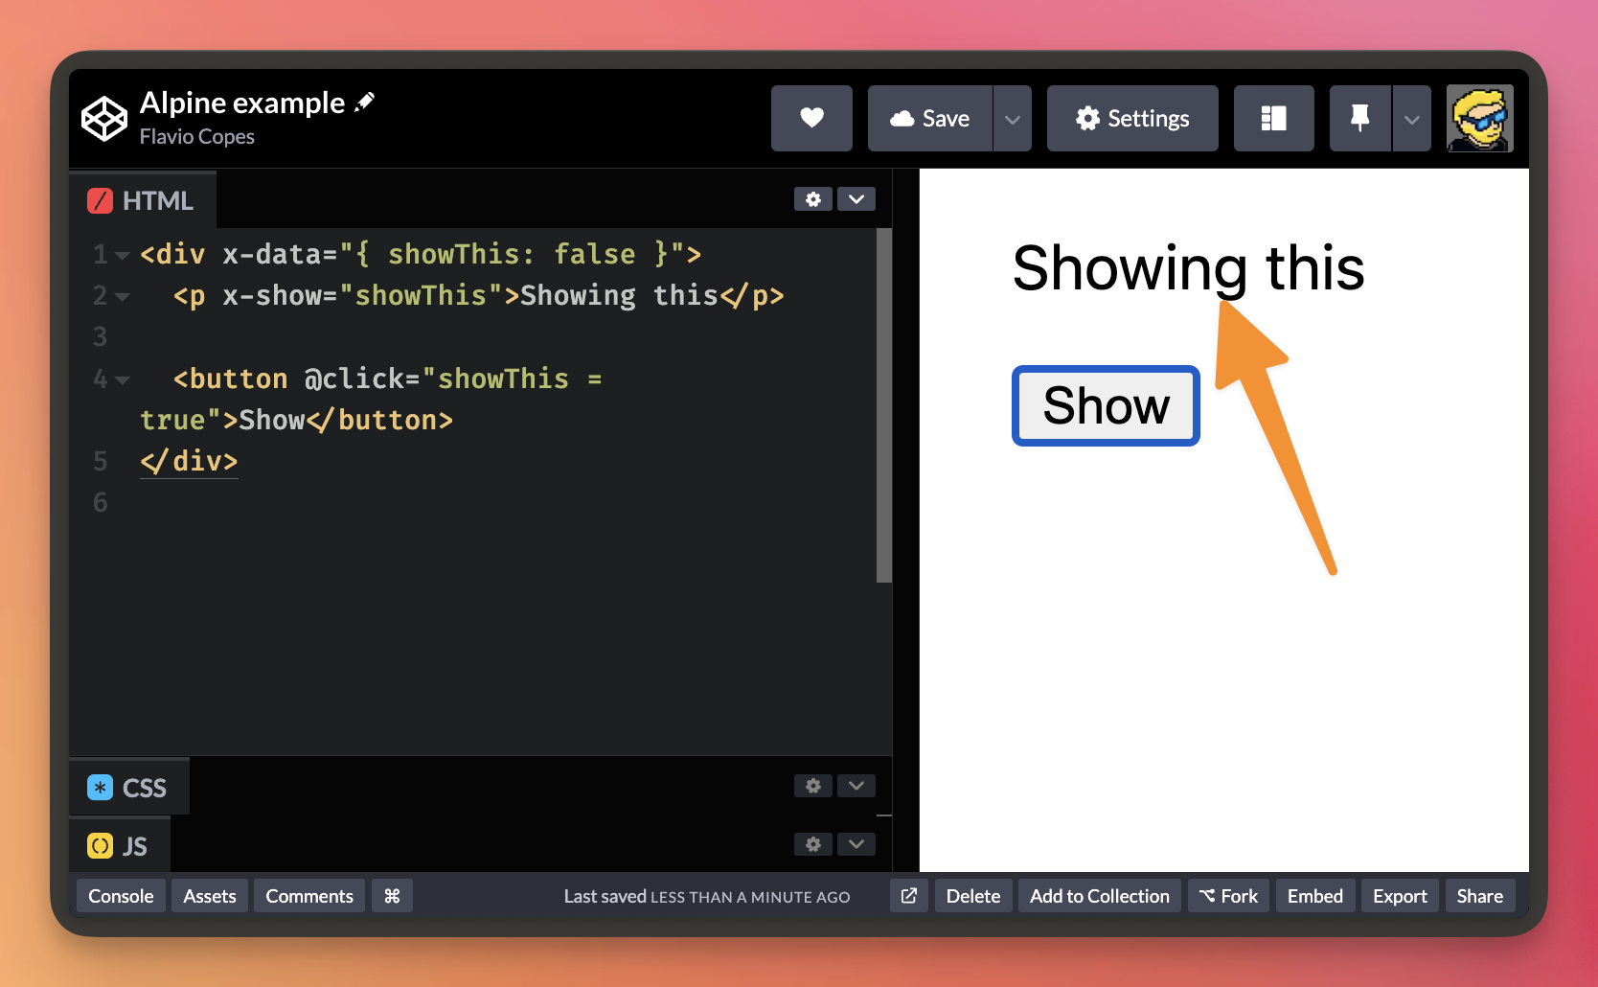Image resolution: width=1598 pixels, height=987 pixels.
Task: Open pen in new window icon
Action: click(909, 896)
